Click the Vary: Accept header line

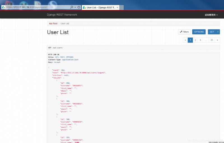coord(54,62)
